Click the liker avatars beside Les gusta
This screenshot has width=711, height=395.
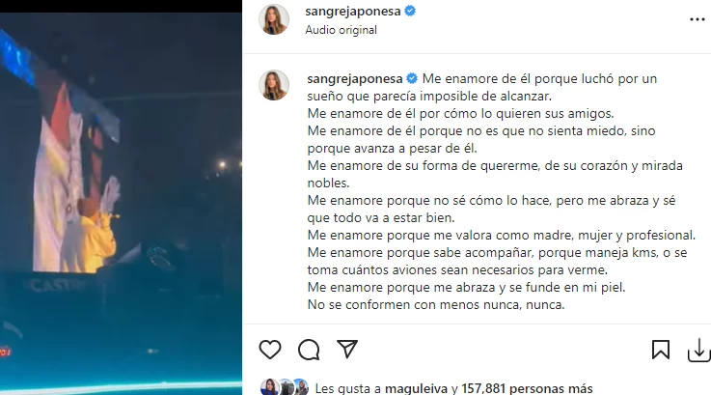(x=285, y=387)
